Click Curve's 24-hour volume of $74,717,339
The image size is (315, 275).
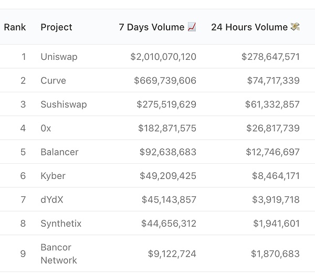273,80
